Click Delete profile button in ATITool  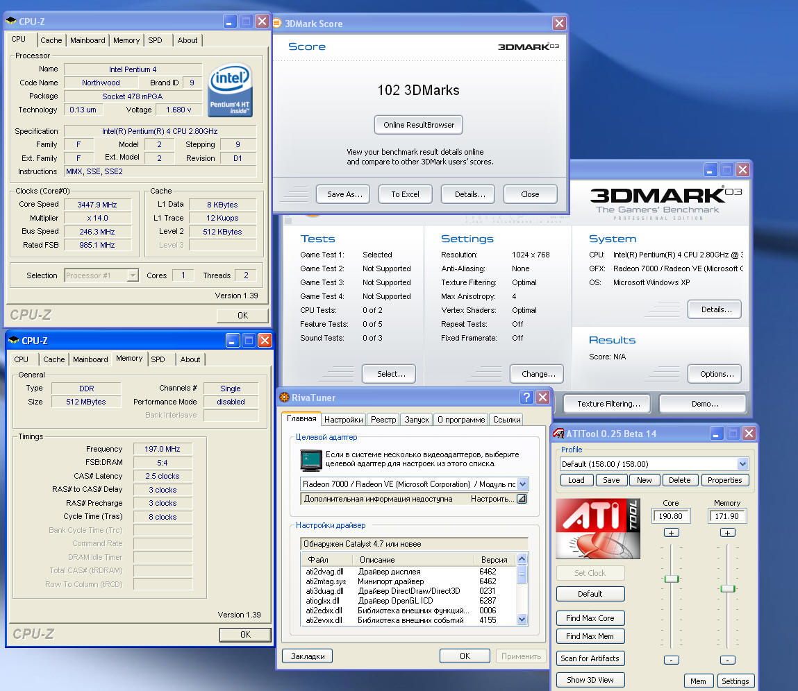tap(679, 480)
